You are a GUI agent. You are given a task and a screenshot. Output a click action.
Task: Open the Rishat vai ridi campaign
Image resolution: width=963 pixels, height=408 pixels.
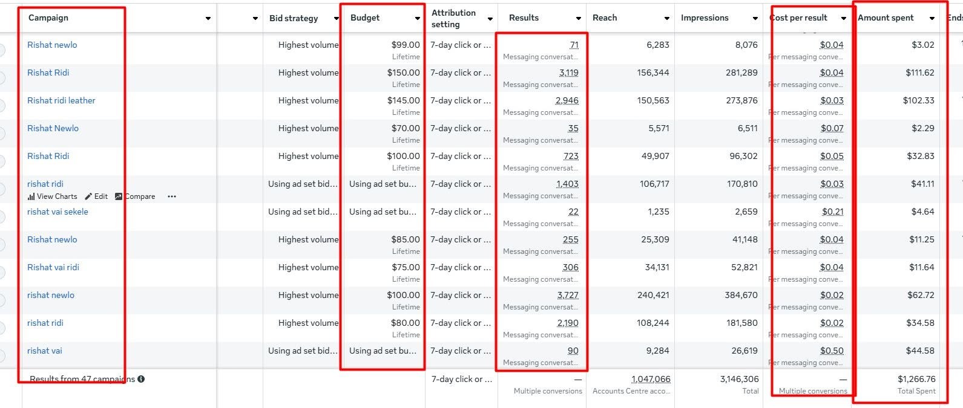pyautogui.click(x=53, y=267)
